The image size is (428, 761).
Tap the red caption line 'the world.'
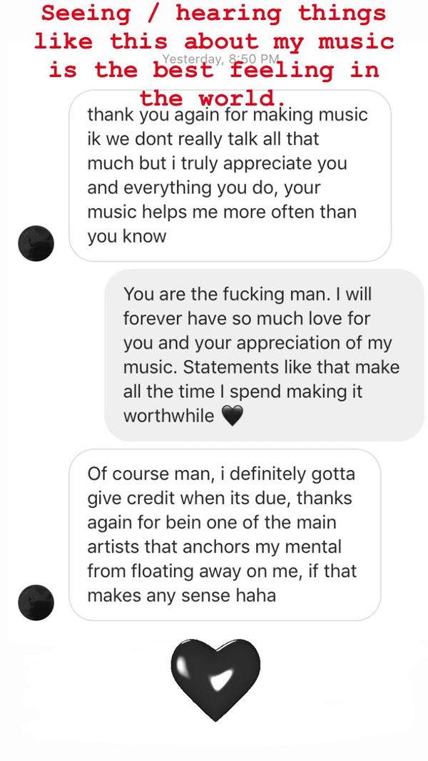point(213,97)
